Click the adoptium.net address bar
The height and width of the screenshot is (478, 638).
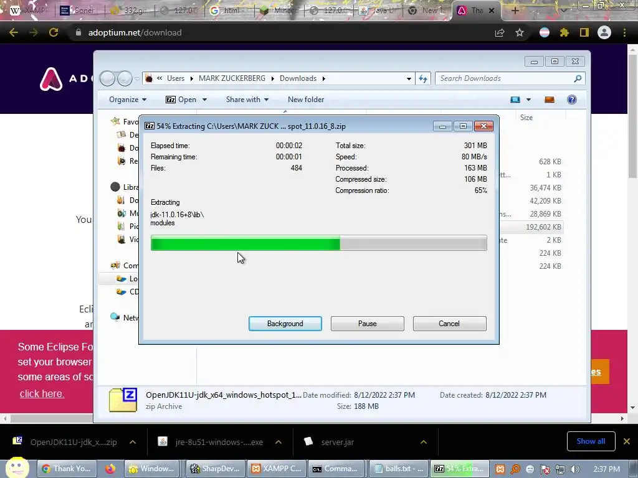coord(281,32)
